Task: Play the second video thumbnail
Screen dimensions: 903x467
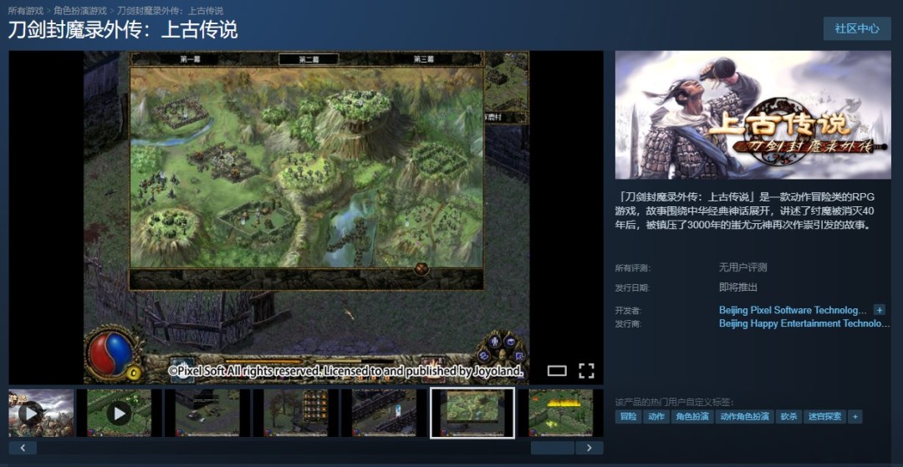Action: 119,413
